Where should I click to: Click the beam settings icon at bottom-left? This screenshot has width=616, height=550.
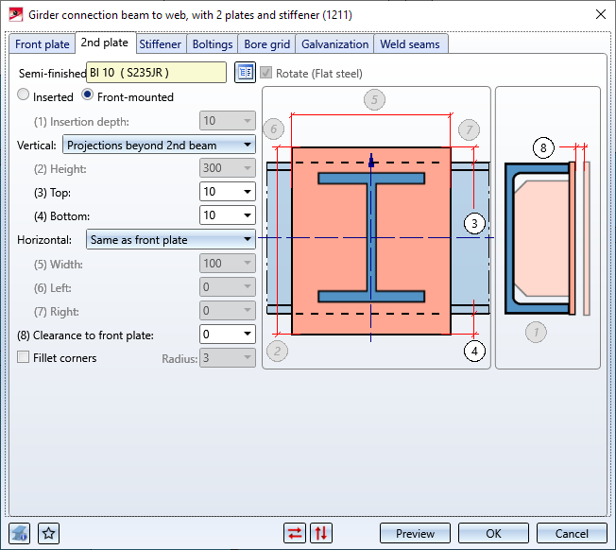point(20,533)
